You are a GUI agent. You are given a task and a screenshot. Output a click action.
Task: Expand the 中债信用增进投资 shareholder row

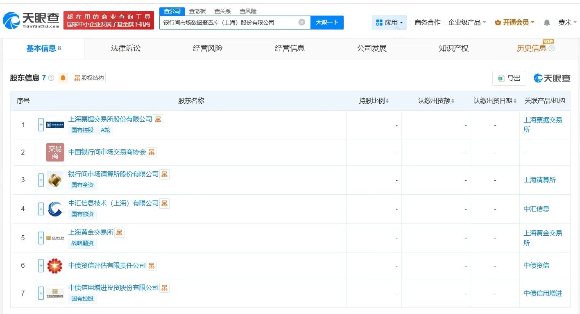(x=41, y=293)
